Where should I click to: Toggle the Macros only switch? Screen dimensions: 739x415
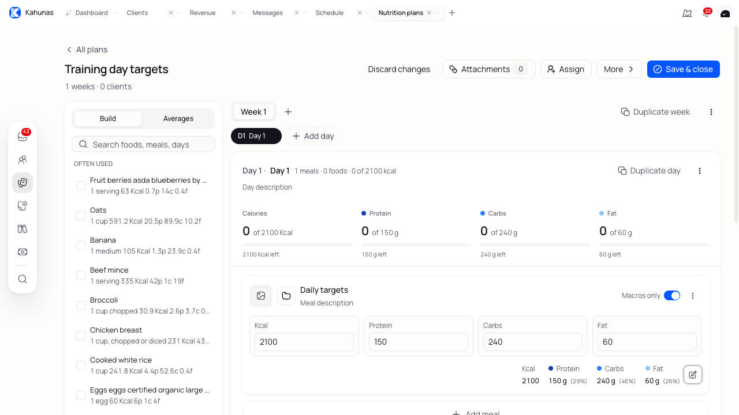(672, 296)
